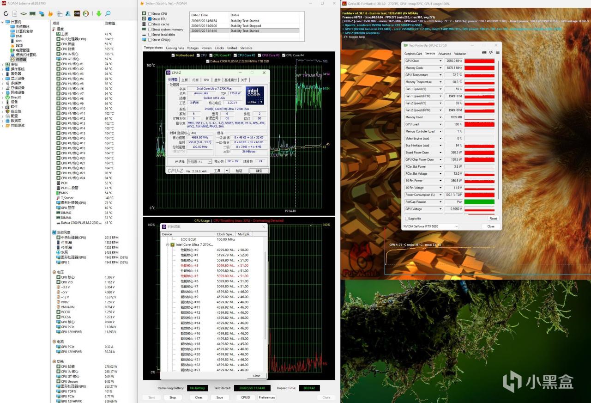Expand the 存储设备 tree node
This screenshot has width=591, height=403.
pos(2,88)
